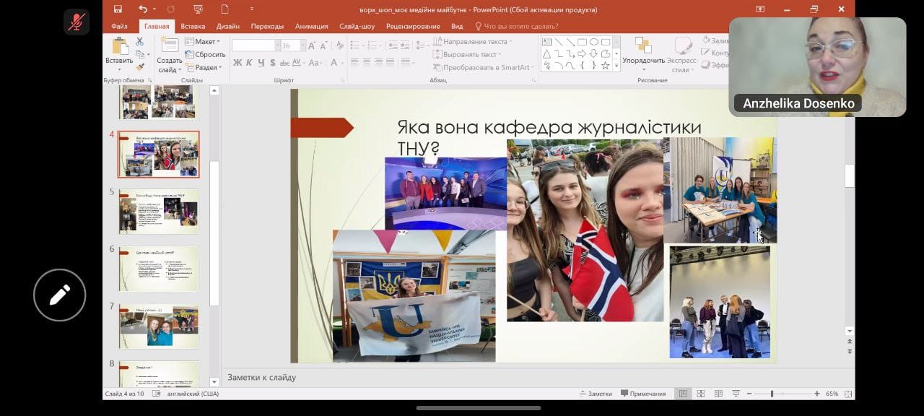
Task: Expand the Раздел section dropdown
Action: tap(206, 67)
